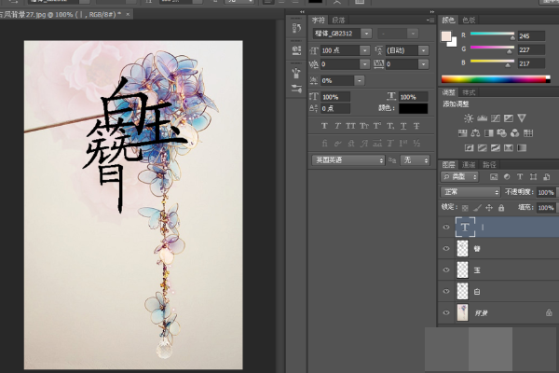Apply faux bold in the Character panel
This screenshot has height=373, width=559.
[324, 126]
